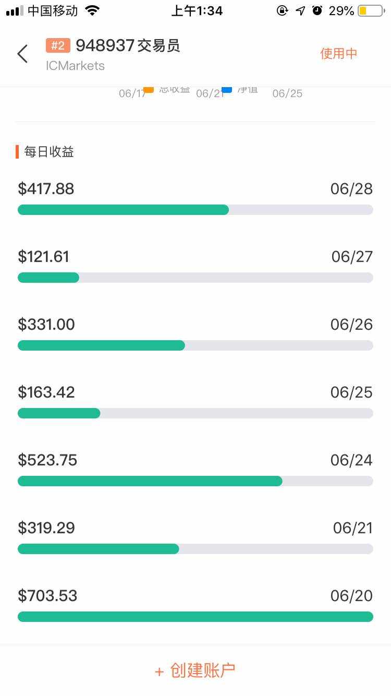
Task: Select the 每日收益 section header
Action: click(48, 152)
